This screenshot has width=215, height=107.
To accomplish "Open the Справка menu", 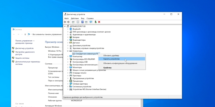I will [90, 18].
